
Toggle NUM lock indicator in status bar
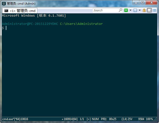click(95, 119)
